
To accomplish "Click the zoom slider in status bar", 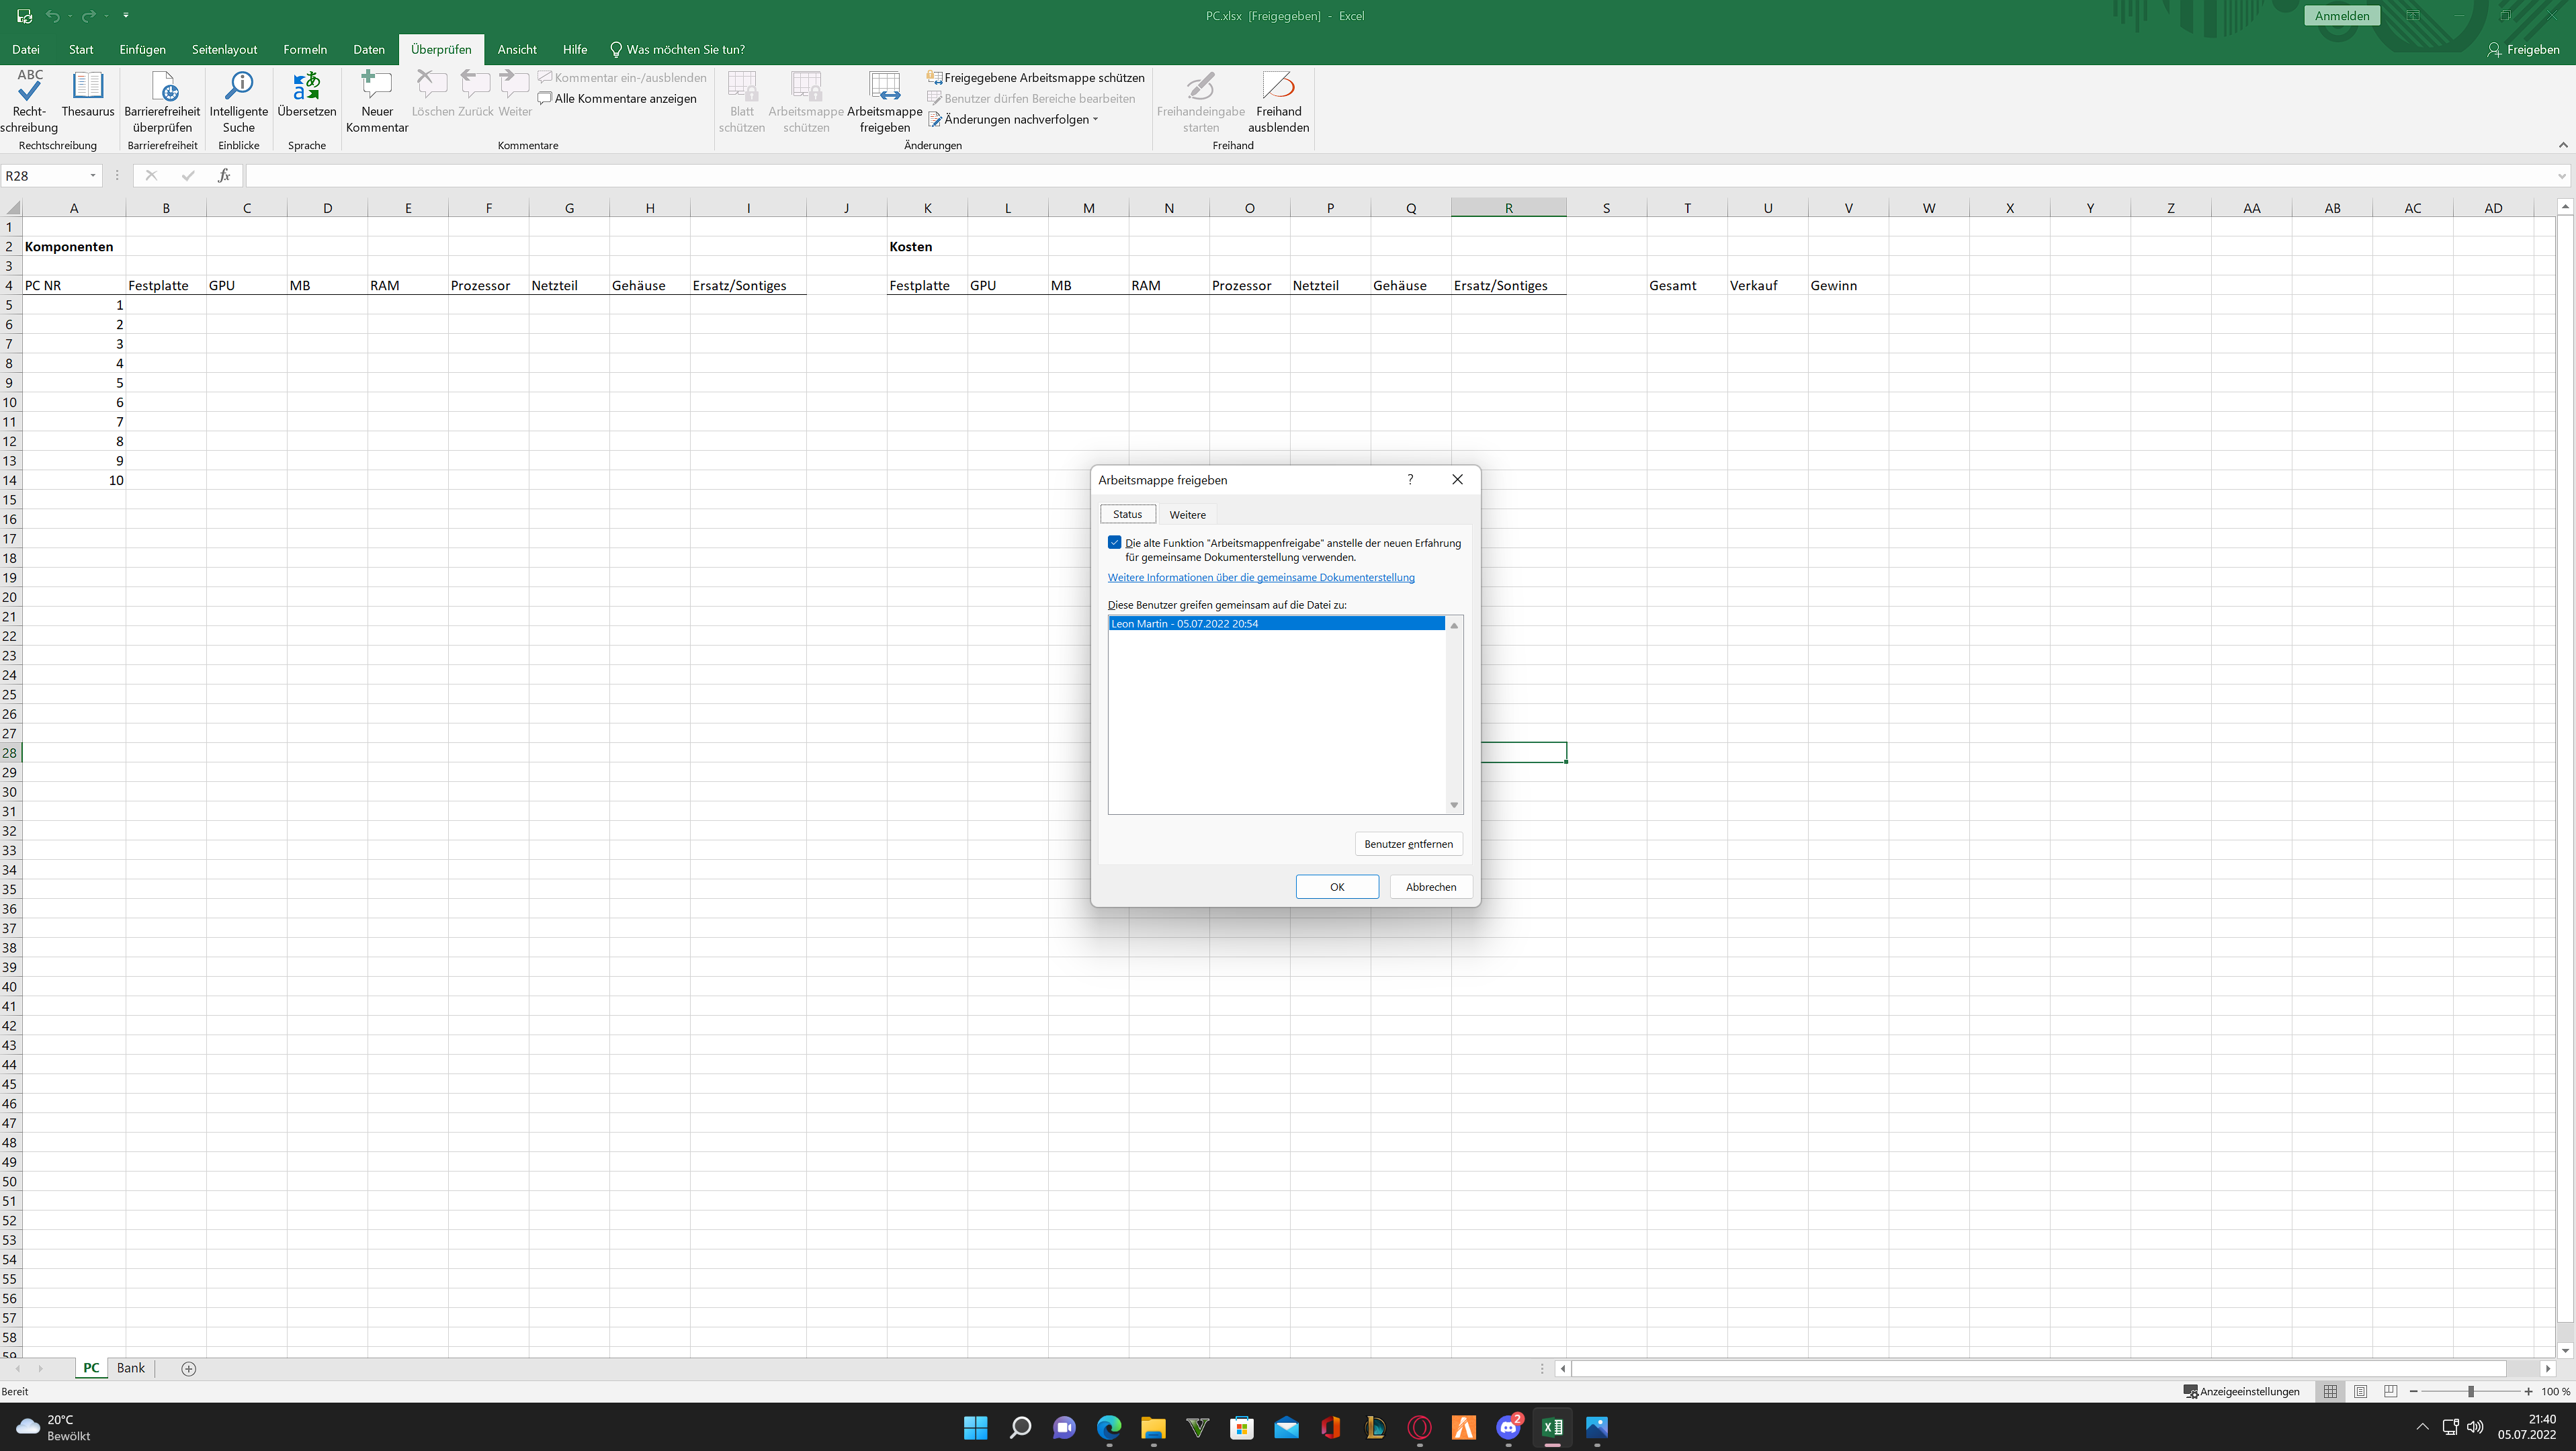I will tap(2470, 1391).
